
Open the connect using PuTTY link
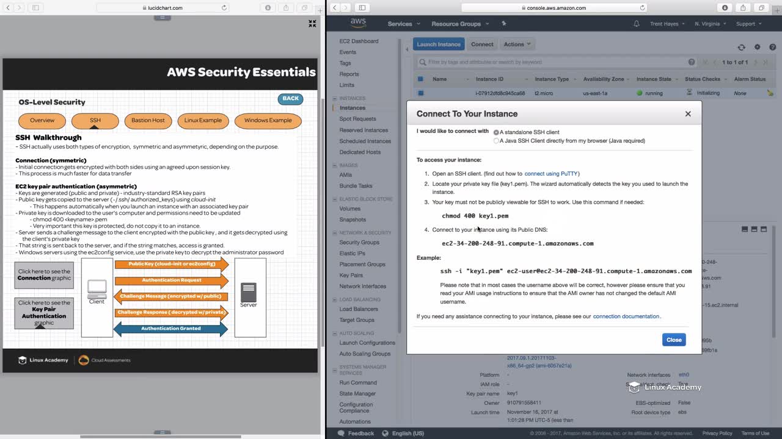point(552,174)
